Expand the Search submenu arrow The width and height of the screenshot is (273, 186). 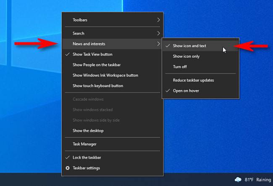click(158, 33)
